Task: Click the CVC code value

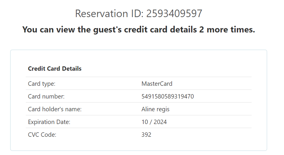Action: click(146, 135)
